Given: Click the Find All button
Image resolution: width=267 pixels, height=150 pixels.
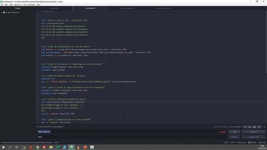Looking at the screenshot, I should 254,132.
